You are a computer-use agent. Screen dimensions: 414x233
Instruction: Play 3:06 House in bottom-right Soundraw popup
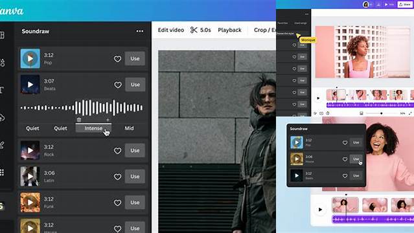297,159
